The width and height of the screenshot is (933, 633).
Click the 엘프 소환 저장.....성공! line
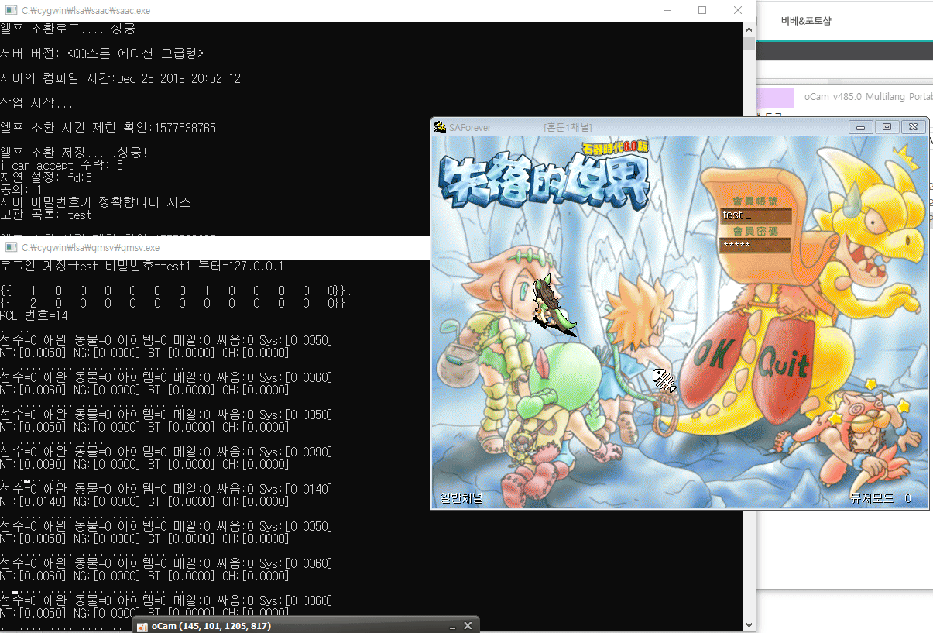point(74,153)
